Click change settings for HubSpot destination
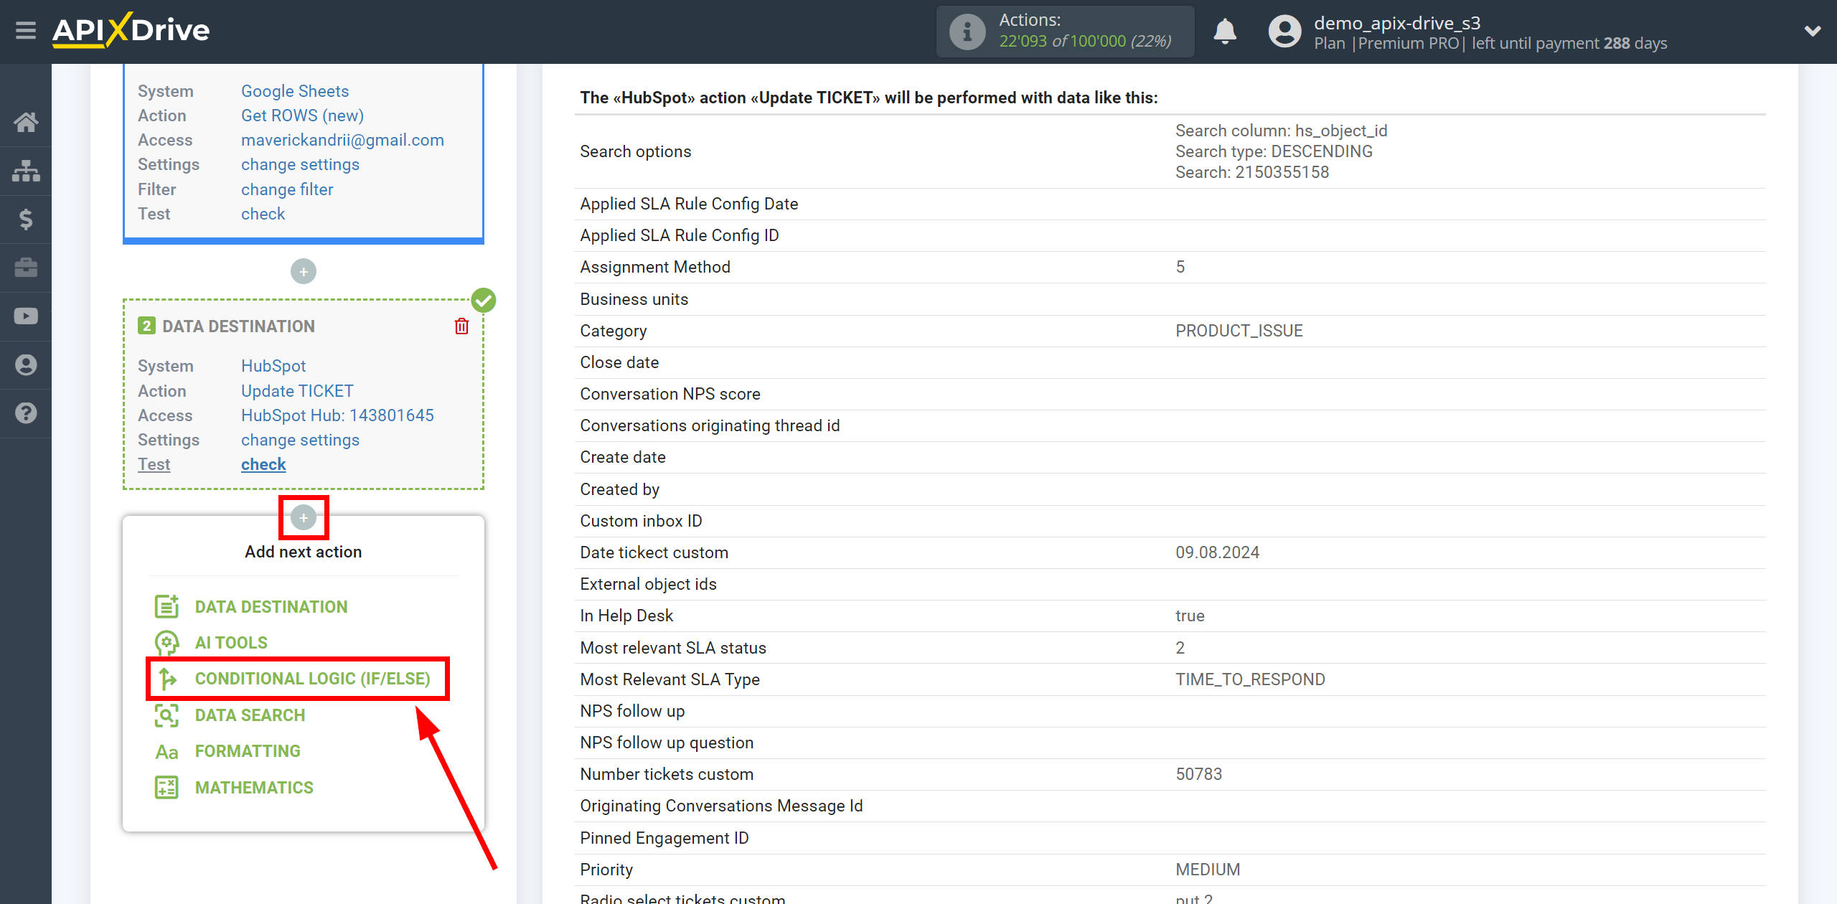This screenshot has width=1837, height=904. point(300,440)
